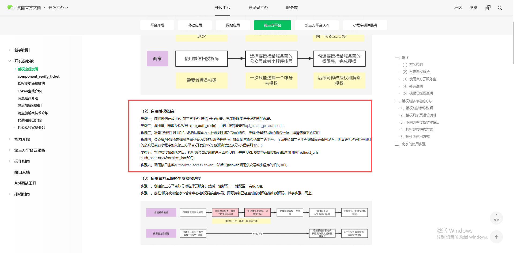
Task: Click the (2) 自建授权链接 section heading
Action: pyautogui.click(x=157, y=111)
